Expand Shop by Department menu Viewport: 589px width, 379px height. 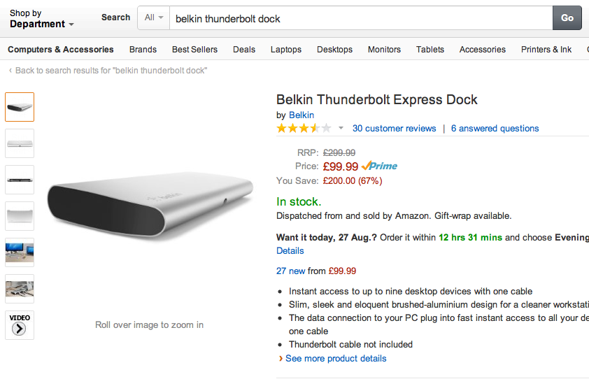[42, 19]
